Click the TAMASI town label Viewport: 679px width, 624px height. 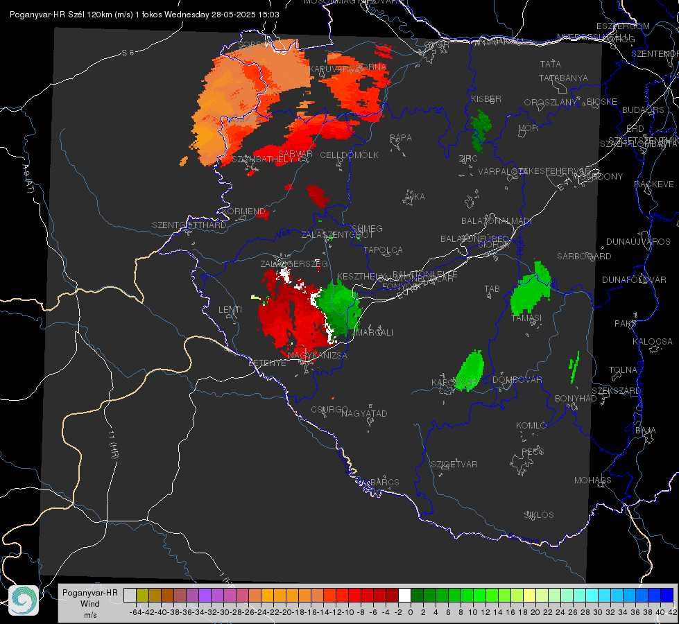526,318
